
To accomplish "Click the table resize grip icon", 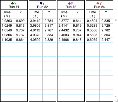I will [x=116, y=100].
